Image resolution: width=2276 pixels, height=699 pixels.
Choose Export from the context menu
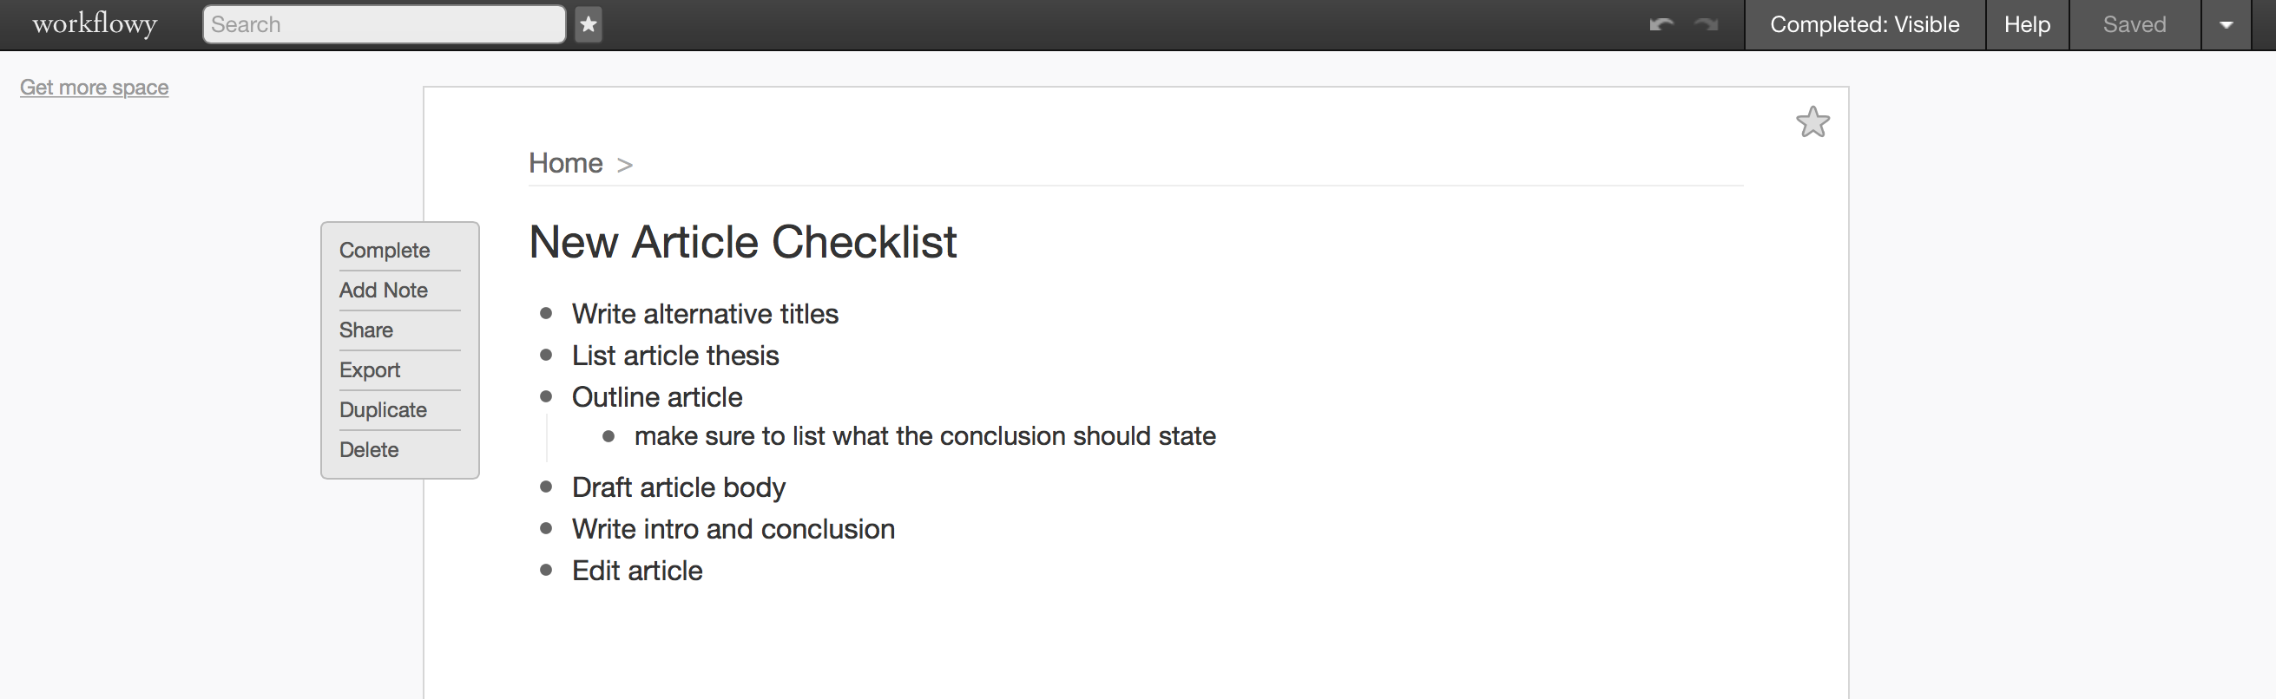pyautogui.click(x=369, y=369)
